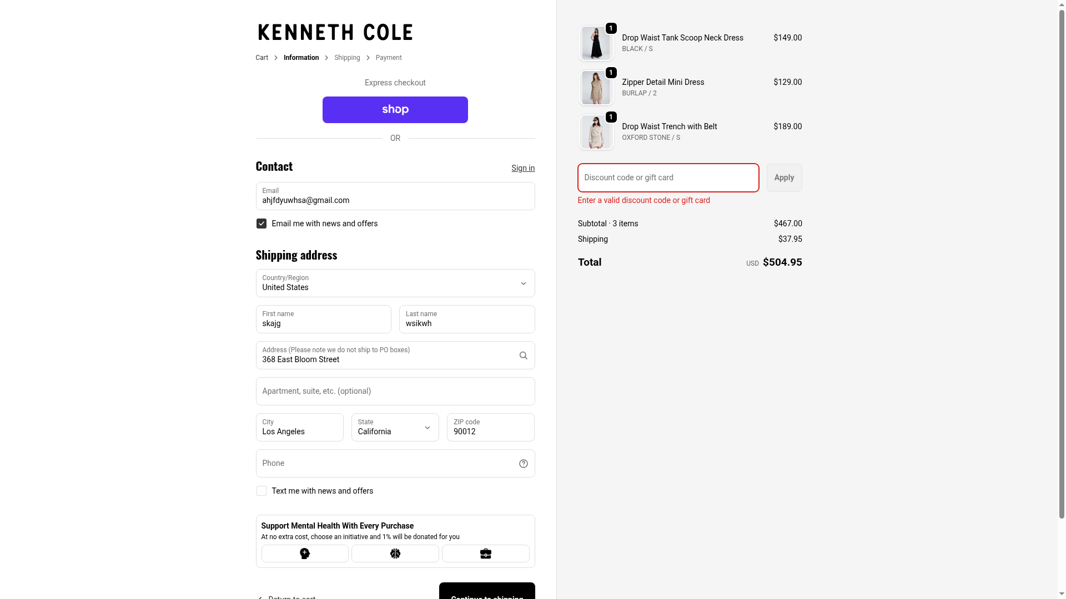
Task: Pay with Shop express checkout
Action: 395,110
